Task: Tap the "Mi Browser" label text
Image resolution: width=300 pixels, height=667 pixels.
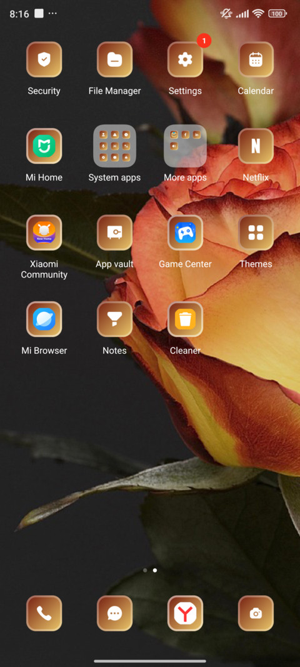Action: pos(44,351)
